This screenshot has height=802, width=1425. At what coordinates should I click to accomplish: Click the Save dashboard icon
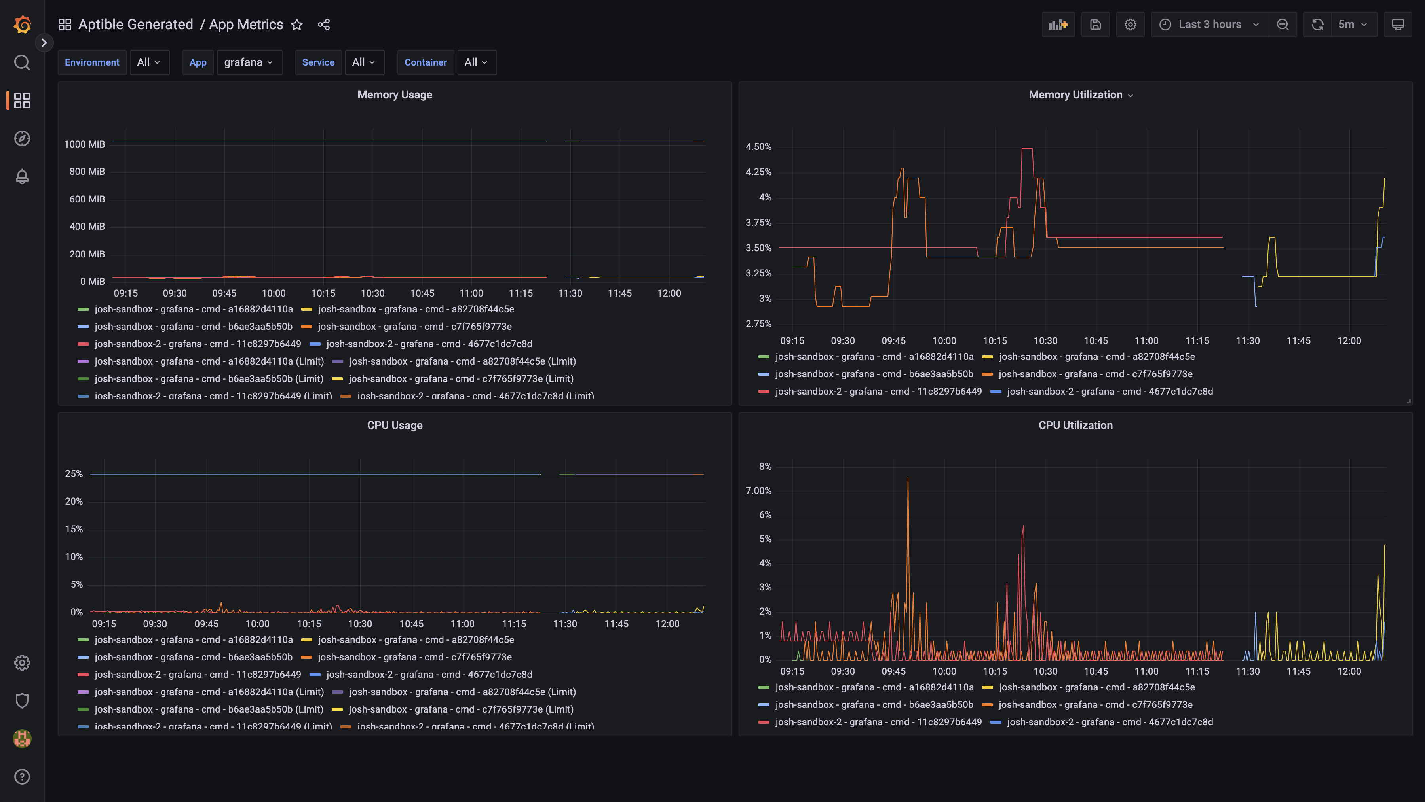coord(1095,24)
